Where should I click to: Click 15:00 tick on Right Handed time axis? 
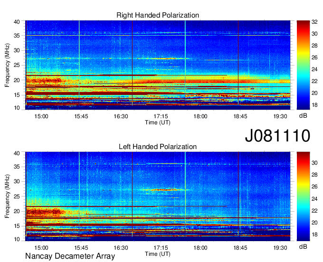point(41,116)
